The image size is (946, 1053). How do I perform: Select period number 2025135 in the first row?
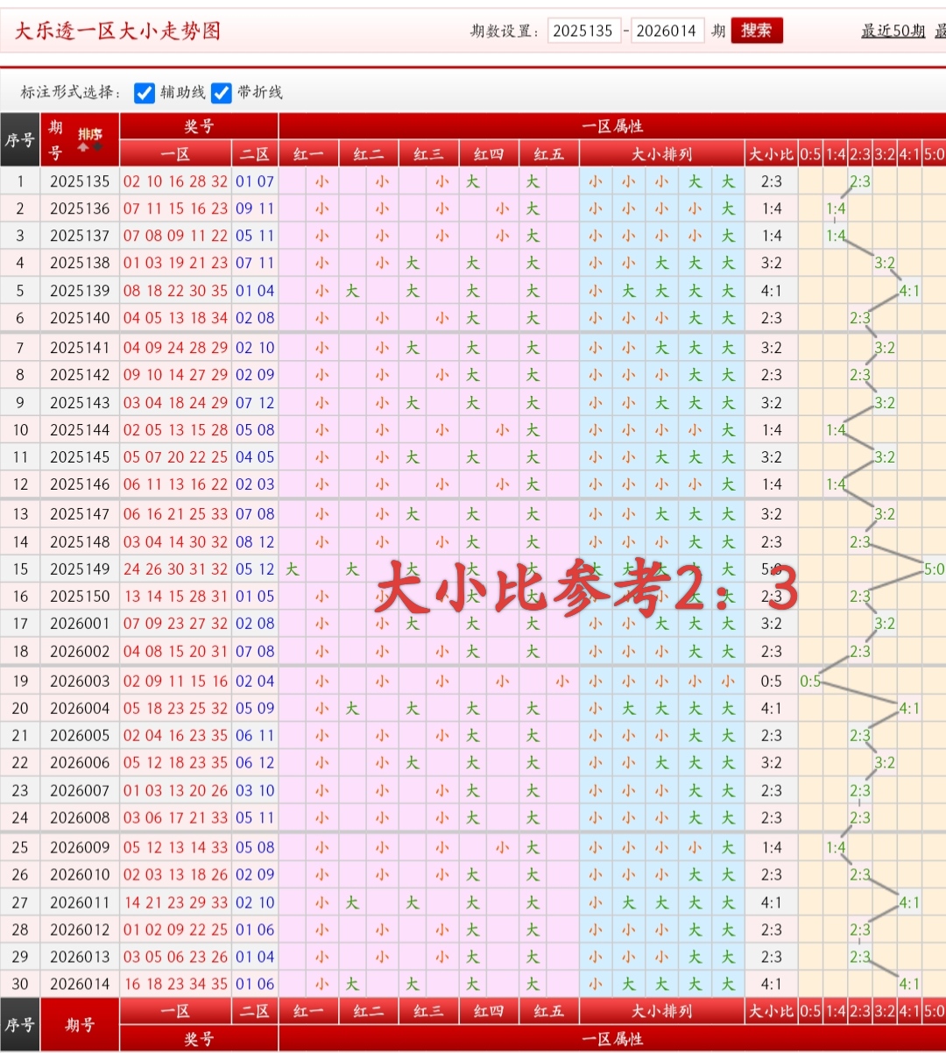[x=80, y=181]
